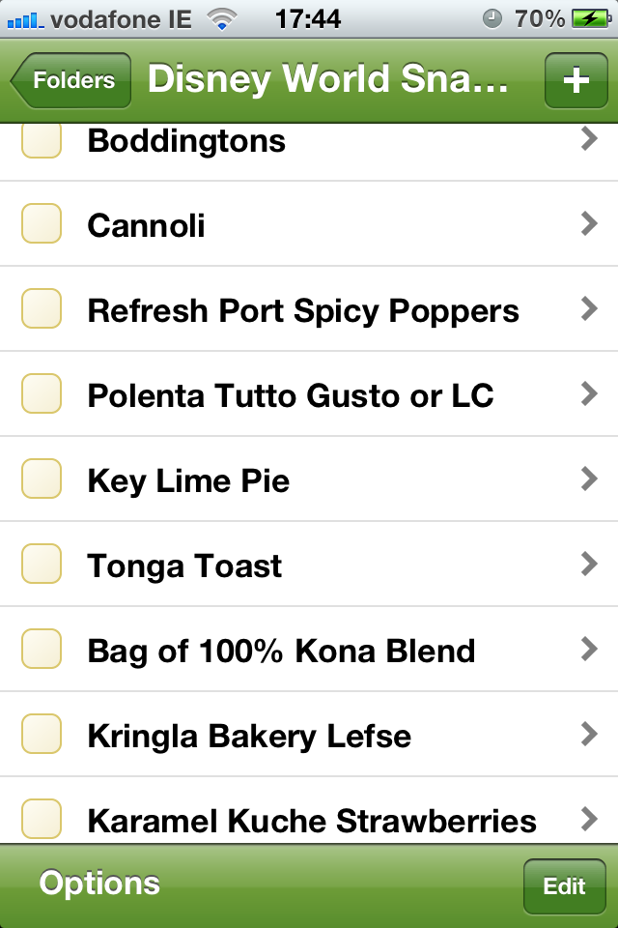618x928 pixels.
Task: Expand Polenta Tutto Gusto or LC chevron
Action: 589,394
